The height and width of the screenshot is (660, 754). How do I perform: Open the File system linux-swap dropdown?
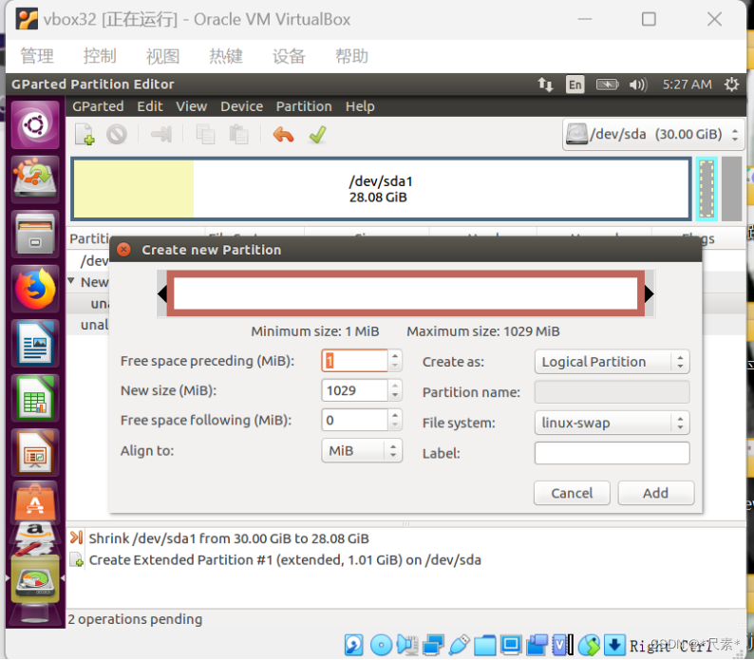(x=612, y=423)
